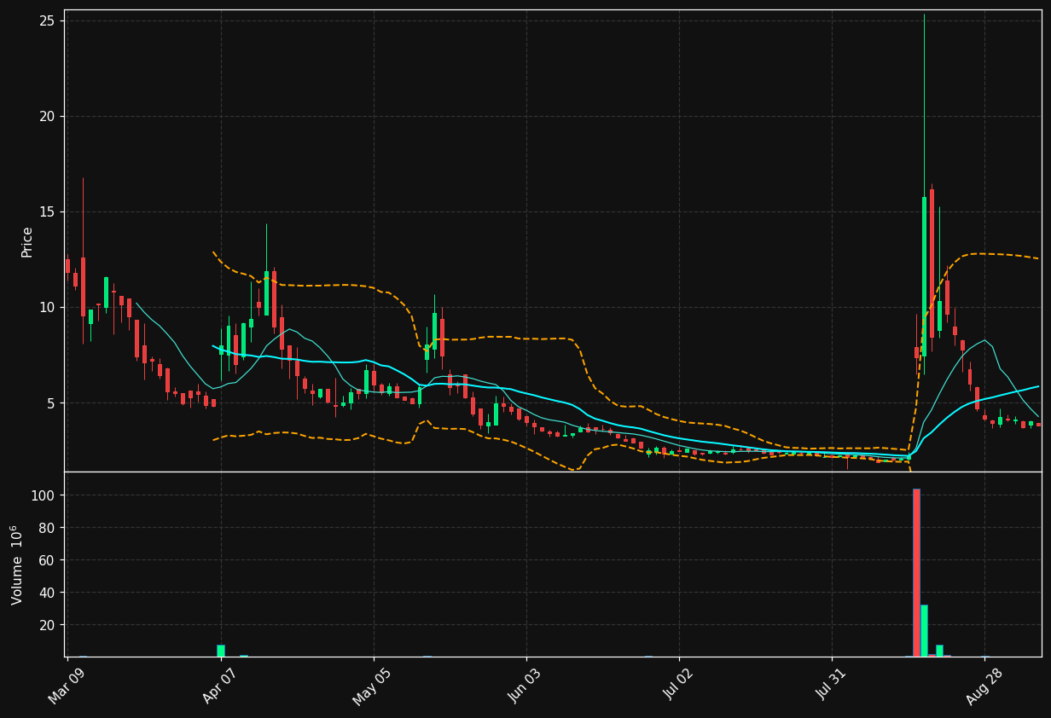Click the Jun 03 date label
Image resolution: width=1051 pixels, height=718 pixels.
(525, 686)
